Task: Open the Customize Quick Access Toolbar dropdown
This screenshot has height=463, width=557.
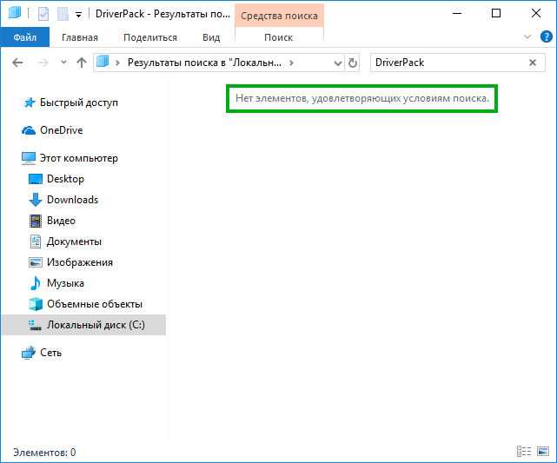Action: pos(78,15)
